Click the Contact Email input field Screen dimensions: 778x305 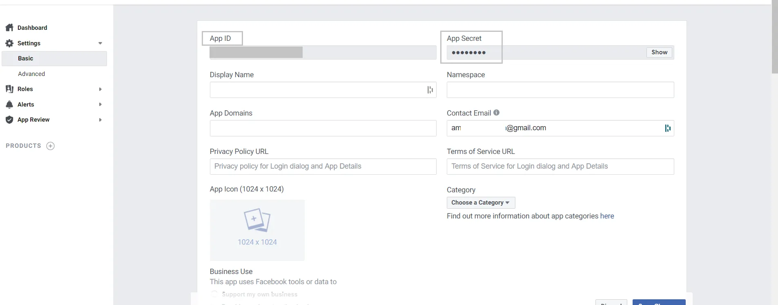560,128
